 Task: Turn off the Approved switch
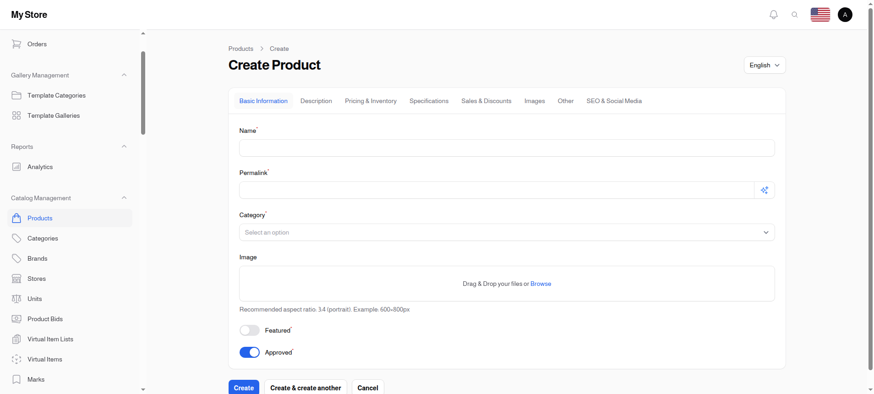click(250, 352)
